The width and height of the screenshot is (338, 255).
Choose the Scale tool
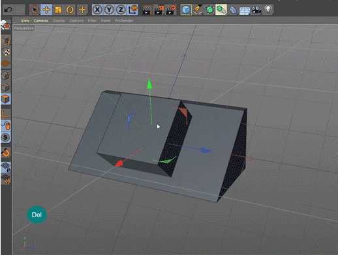pos(58,10)
